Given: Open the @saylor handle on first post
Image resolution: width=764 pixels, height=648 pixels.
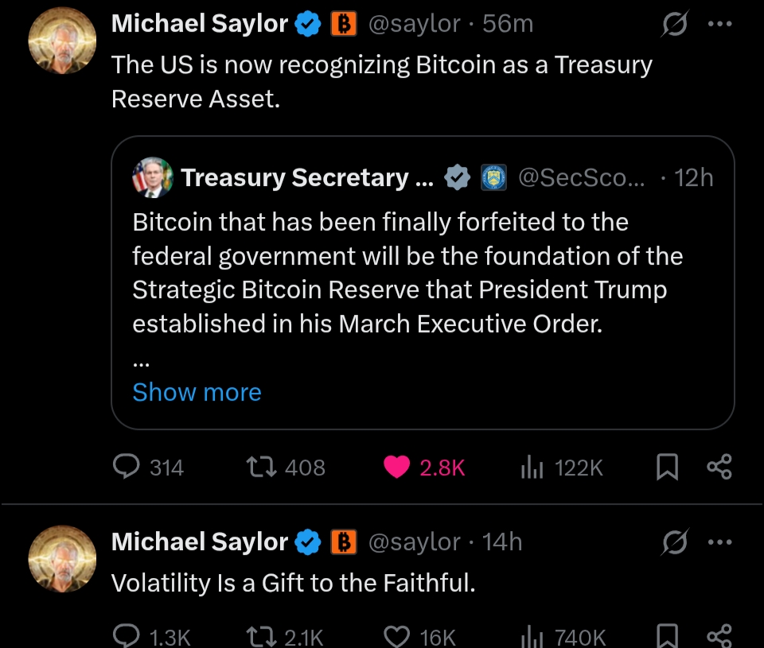Looking at the screenshot, I should (414, 25).
